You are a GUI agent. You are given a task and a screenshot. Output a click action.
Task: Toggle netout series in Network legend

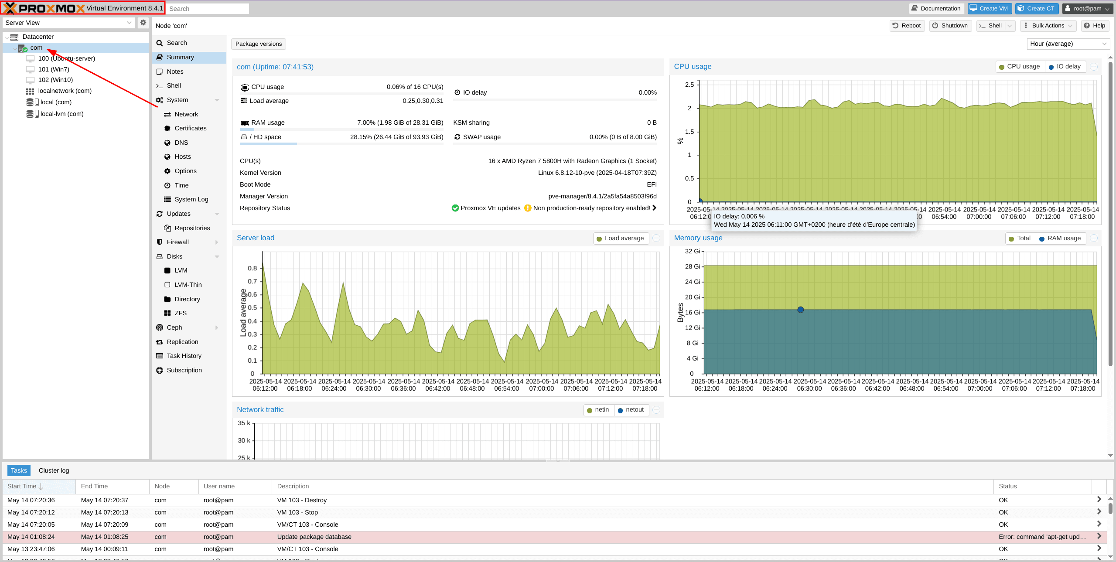pos(631,410)
